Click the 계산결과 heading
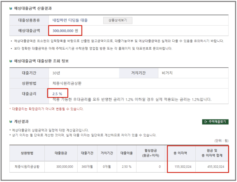The height and width of the screenshot is (182, 237). (21, 122)
